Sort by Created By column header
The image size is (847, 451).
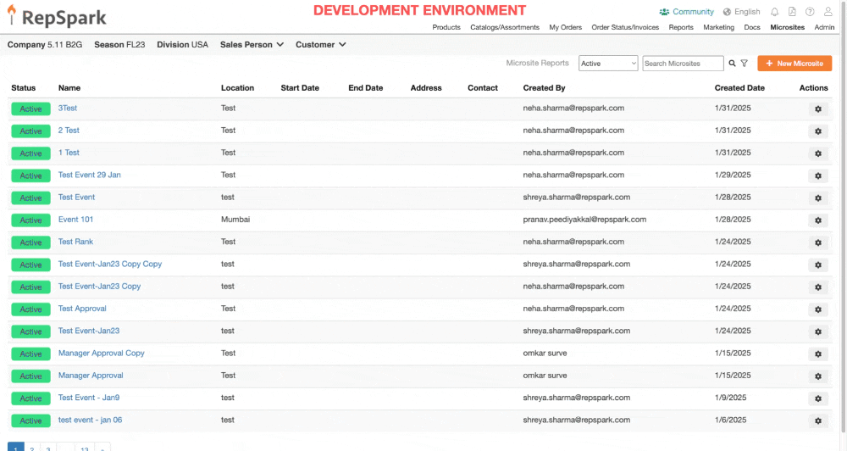(544, 87)
